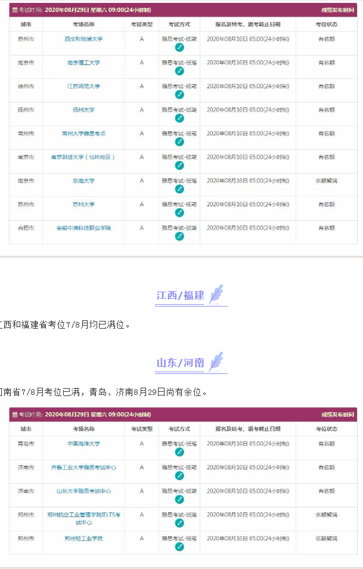Click the 徐州市 city cell
The image size is (363, 569).
(x=26, y=86)
